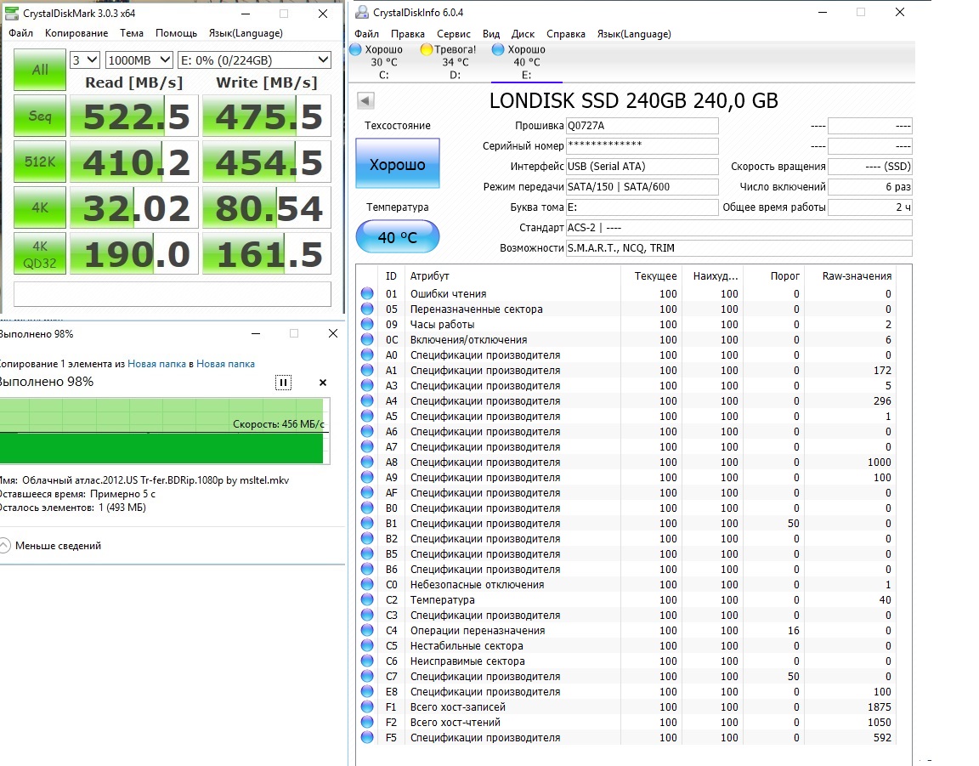Viewport: 979px width, 766px height.
Task: Click the previous disk arrow in CrystalDiskInfo
Action: coord(366,100)
